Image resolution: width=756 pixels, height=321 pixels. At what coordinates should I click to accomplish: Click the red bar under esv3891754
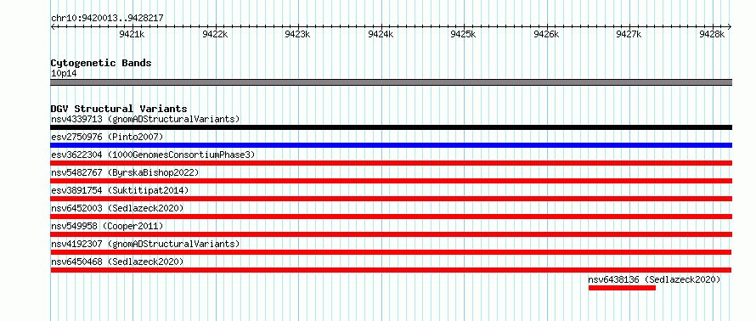click(391, 199)
